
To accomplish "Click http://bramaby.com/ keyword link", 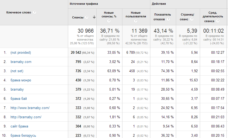I will [26, 117].
